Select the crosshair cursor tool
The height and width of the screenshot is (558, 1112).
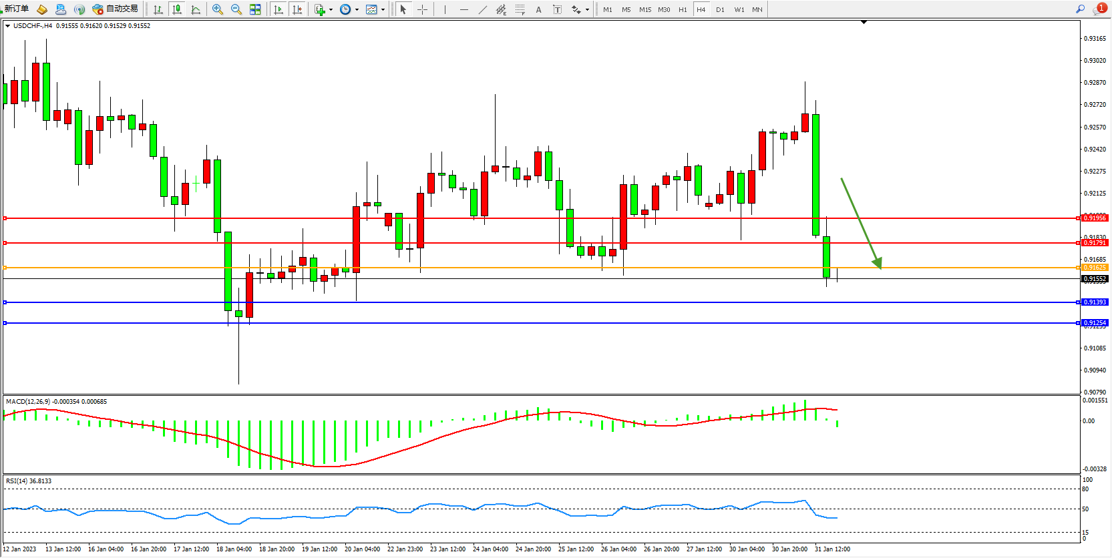point(422,9)
